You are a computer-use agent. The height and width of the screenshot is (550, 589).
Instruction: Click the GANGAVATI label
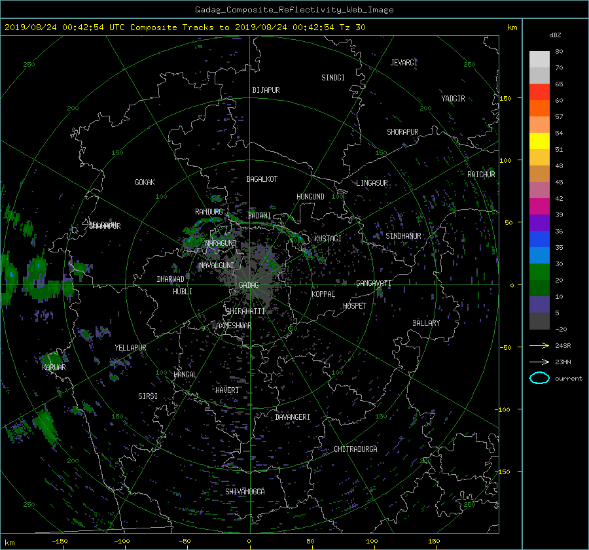pyautogui.click(x=374, y=283)
